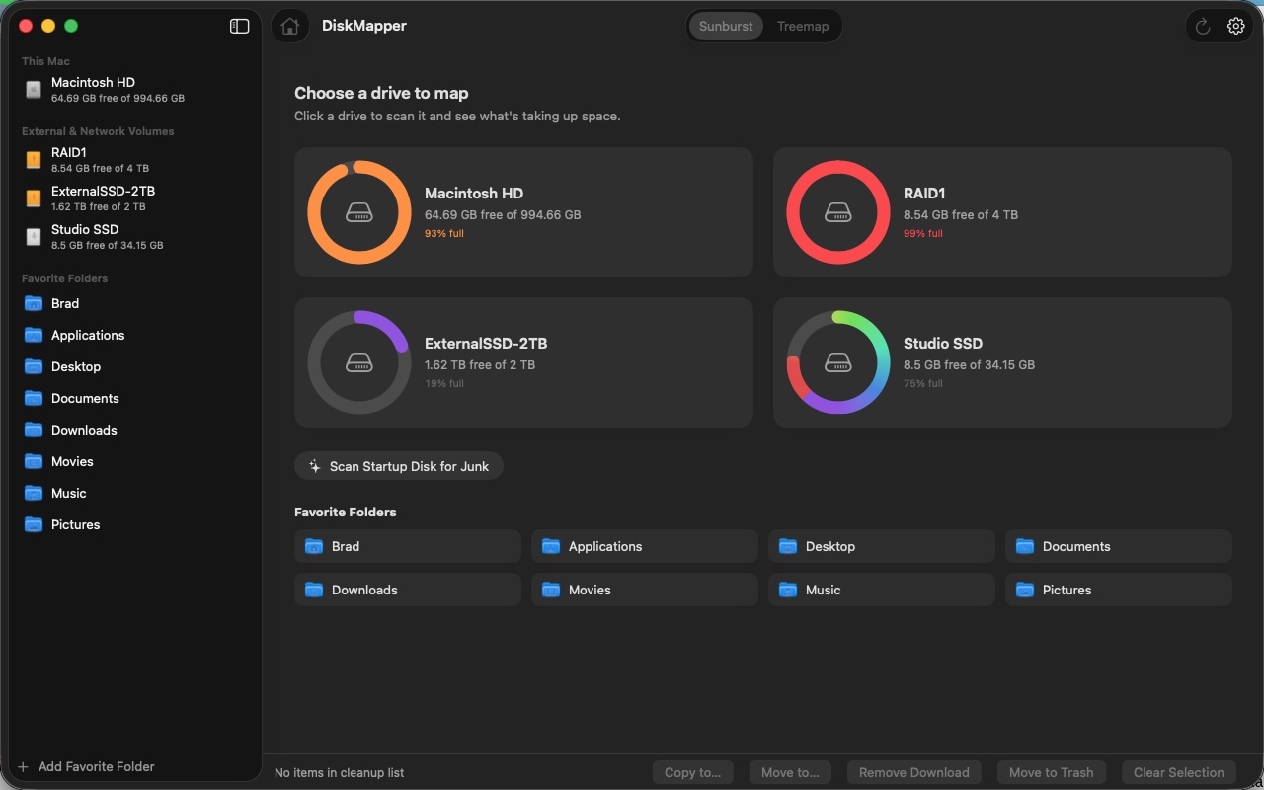Click ExternalSSD-2TB purple usage ring

[x=358, y=362]
